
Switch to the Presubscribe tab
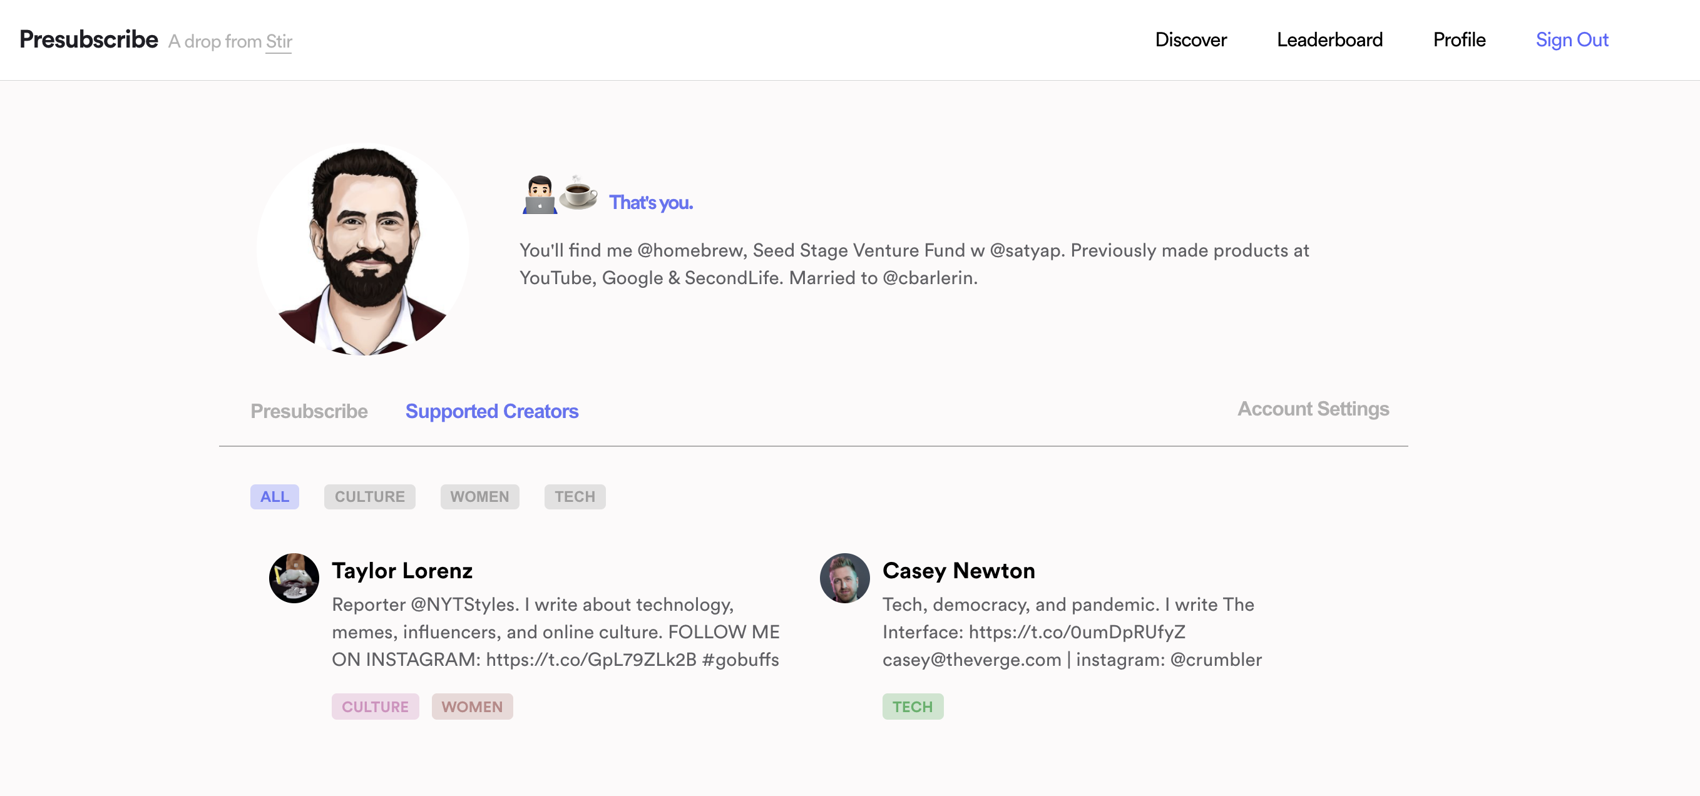pyautogui.click(x=309, y=411)
